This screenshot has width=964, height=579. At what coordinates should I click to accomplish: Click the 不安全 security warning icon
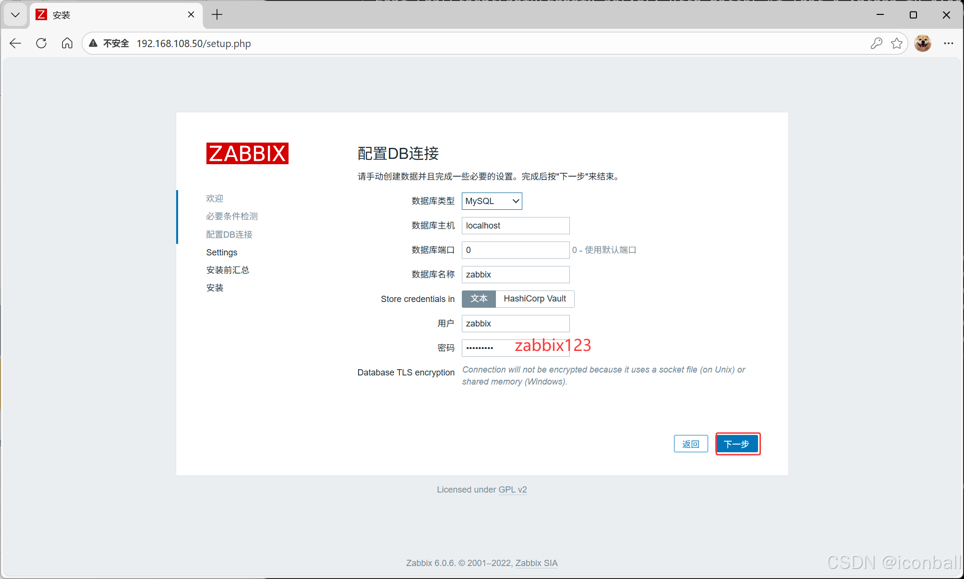[x=93, y=43]
